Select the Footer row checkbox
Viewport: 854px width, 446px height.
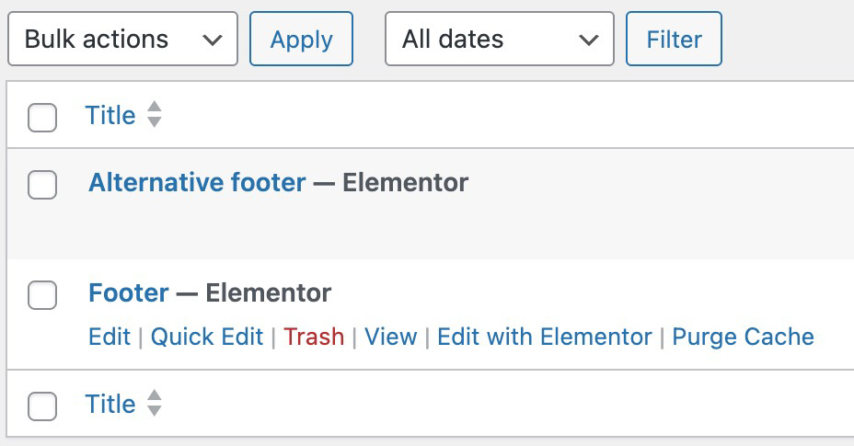coord(42,295)
